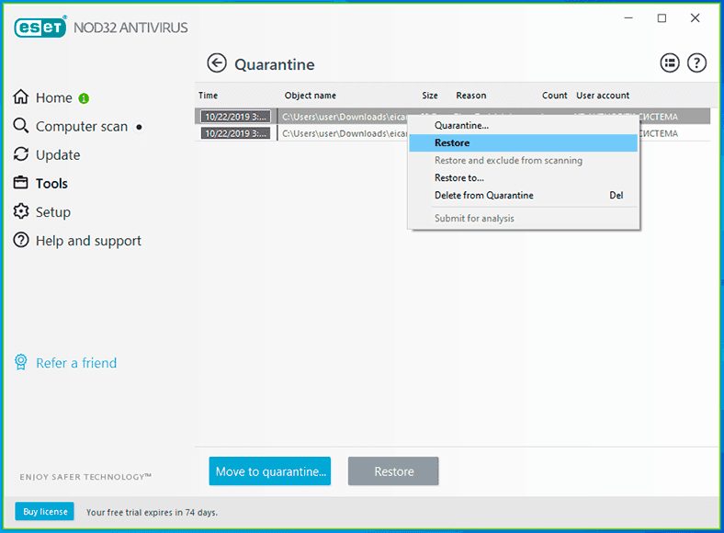Image resolution: width=724 pixels, height=533 pixels.
Task: Click the trial expires in 74 days text
Action: click(152, 512)
